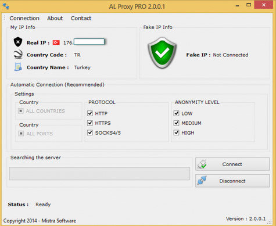Screen dimensions: 276x226
Task: Click the map icon beside Country Name
Action: [18, 67]
